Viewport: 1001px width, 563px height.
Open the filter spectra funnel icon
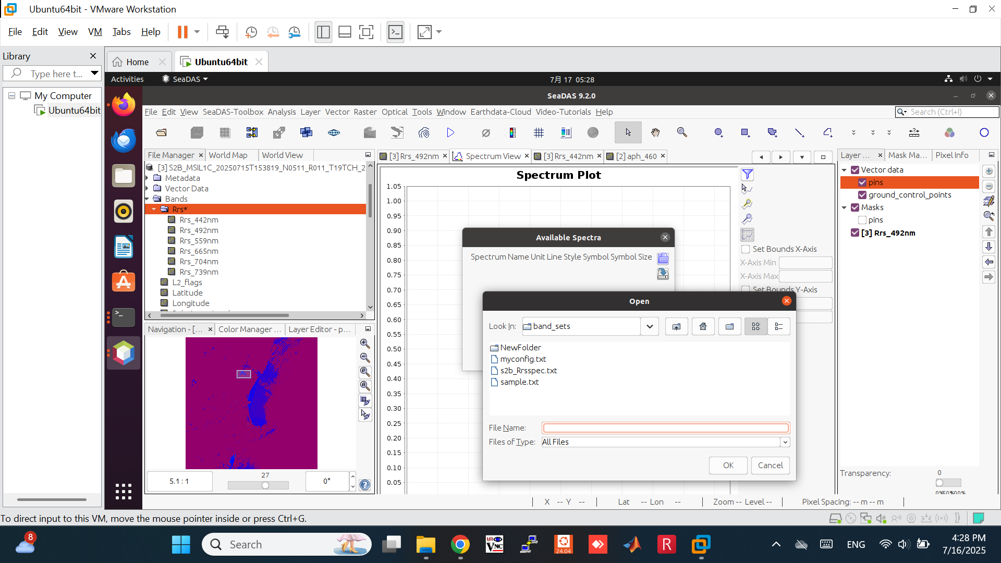[747, 174]
